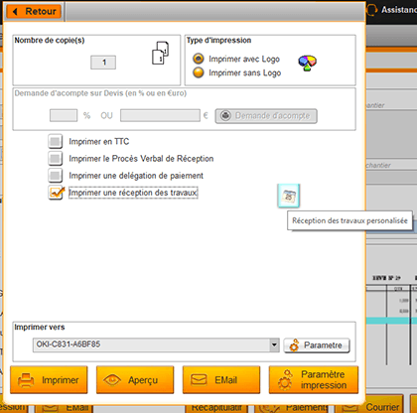Expand the OKI-C831 printer dropdown arrow
Viewport: 417px width, 413px height.
pyautogui.click(x=274, y=344)
